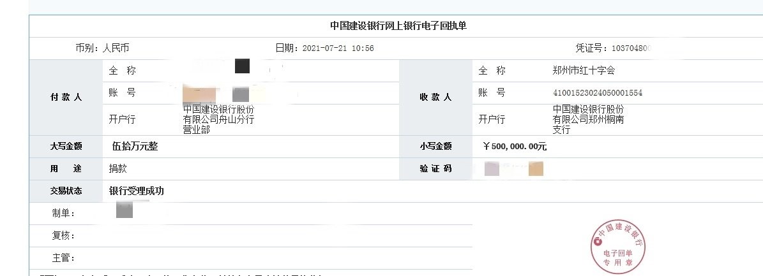The image size is (763, 276).
Task: Click the payer 全称 label
Action: (123, 71)
